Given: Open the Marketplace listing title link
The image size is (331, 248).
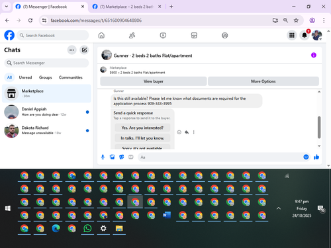Looking at the screenshot, I should pyautogui.click(x=137, y=73).
